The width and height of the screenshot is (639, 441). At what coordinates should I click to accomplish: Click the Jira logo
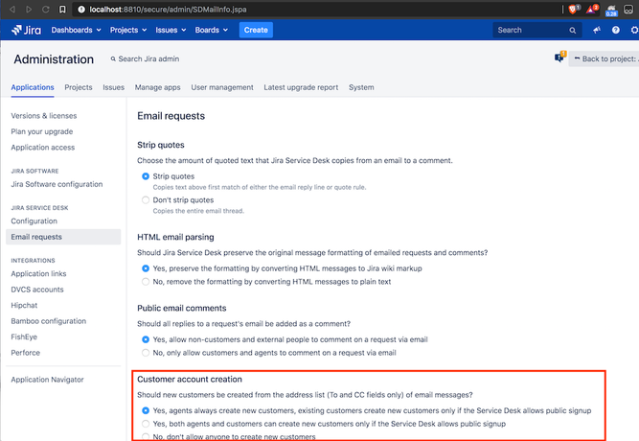coord(26,30)
